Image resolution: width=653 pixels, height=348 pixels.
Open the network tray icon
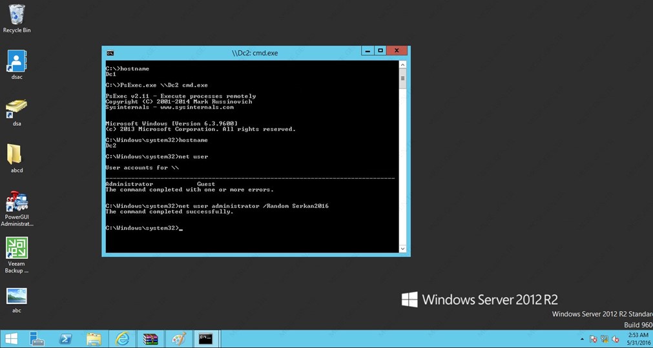pyautogui.click(x=605, y=339)
